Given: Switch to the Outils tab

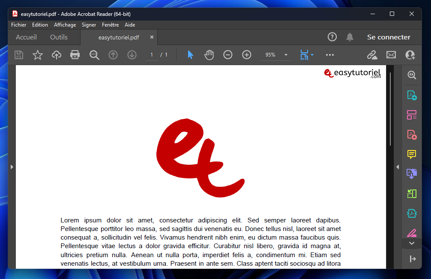Looking at the screenshot, I should [x=59, y=37].
